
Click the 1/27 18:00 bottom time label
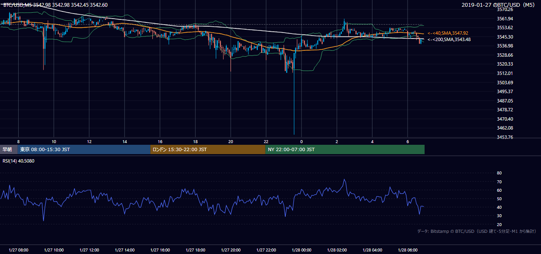(x=195, y=250)
